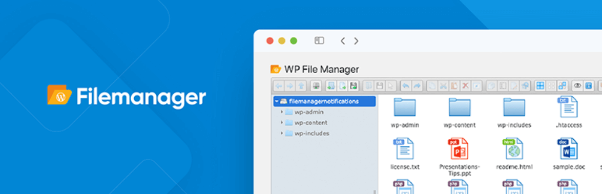
Task: Click the window's left chevron navigation button
Action: 342,40
